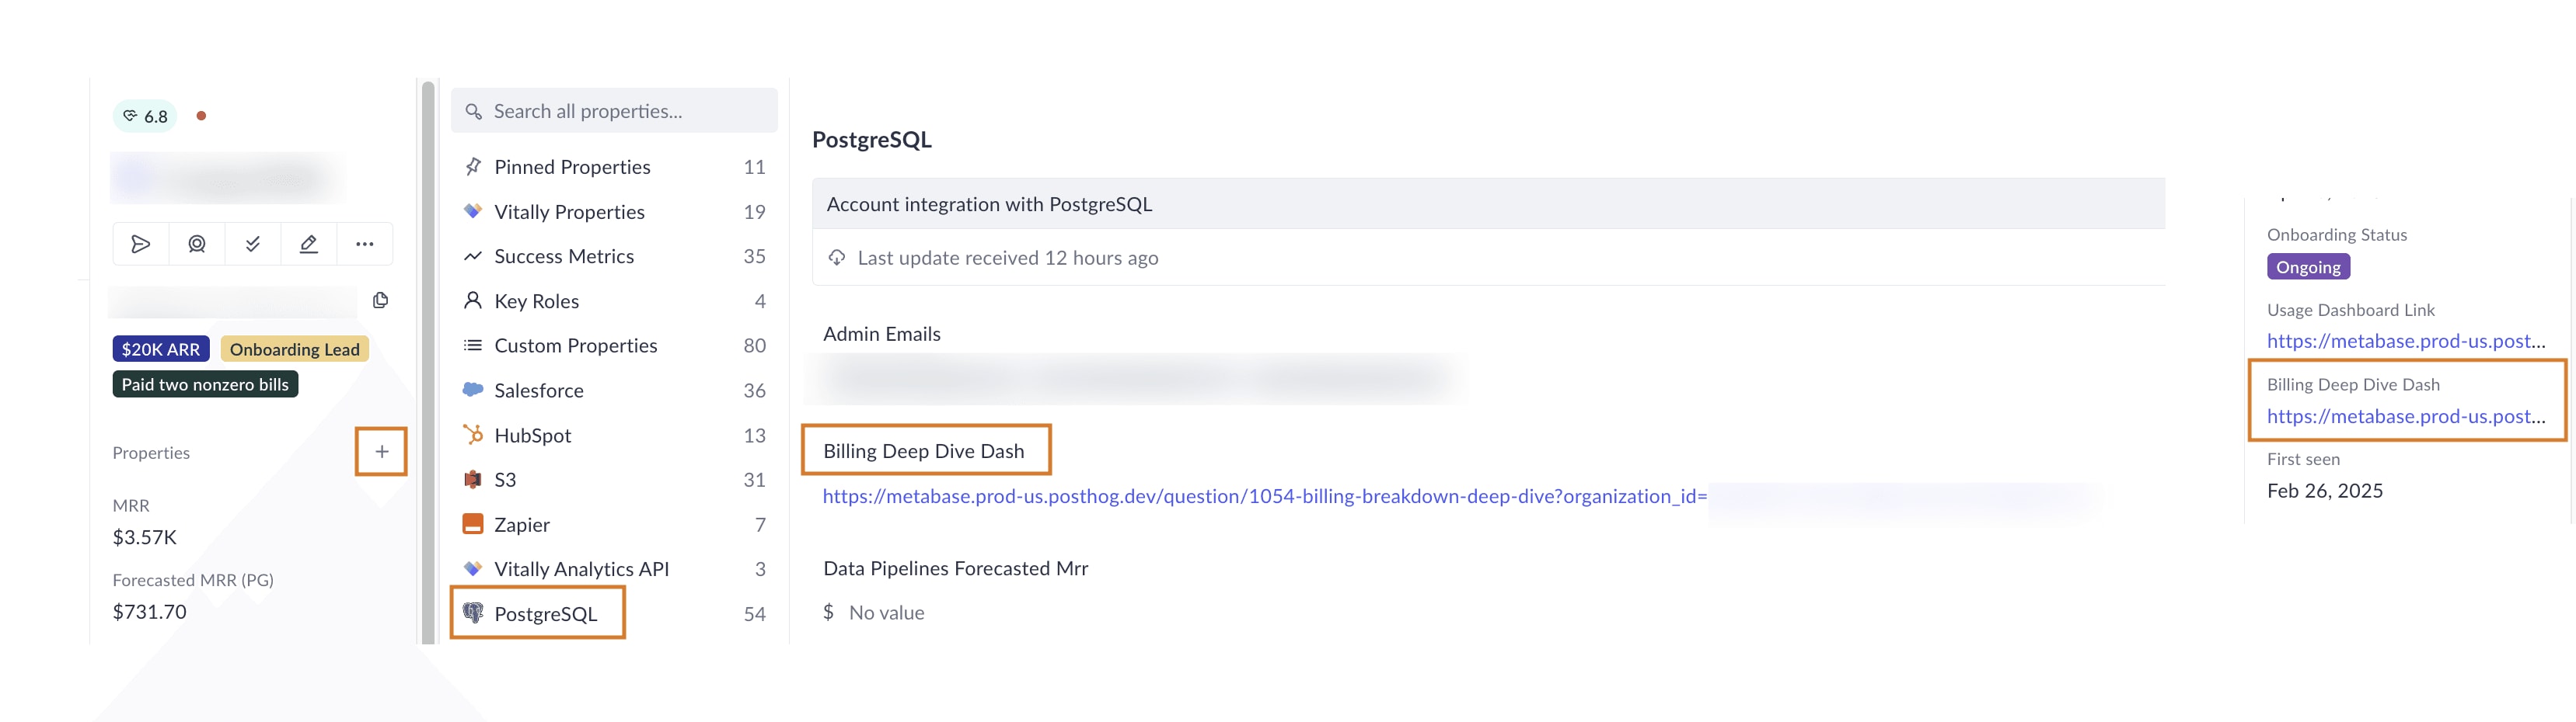The width and height of the screenshot is (2576, 722).
Task: Open the Zapier properties section
Action: [522, 523]
